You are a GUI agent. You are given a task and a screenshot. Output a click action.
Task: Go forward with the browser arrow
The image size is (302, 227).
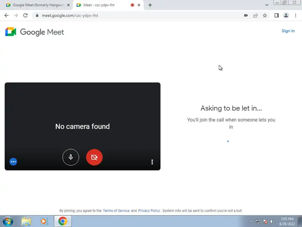(16, 15)
